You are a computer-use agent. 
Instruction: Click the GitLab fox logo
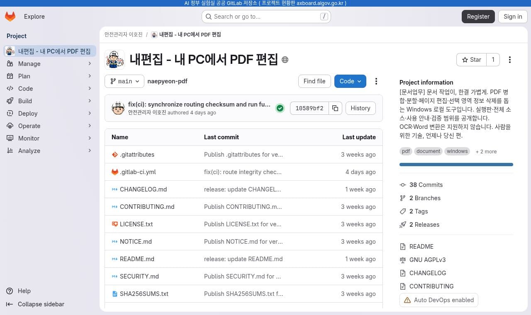(10, 17)
